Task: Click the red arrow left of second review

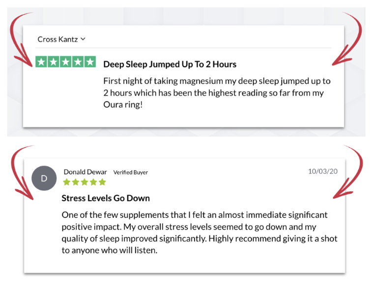Action: [x=23, y=173]
